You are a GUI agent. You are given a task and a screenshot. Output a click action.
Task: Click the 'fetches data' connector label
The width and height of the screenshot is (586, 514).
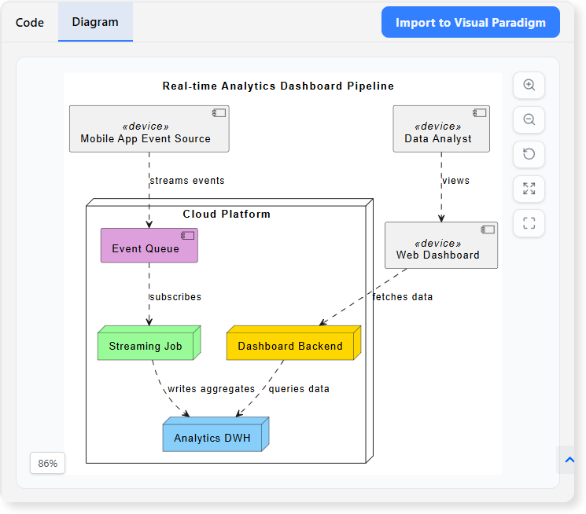[x=403, y=297]
